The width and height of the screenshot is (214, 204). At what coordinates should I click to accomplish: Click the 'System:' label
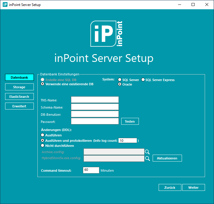pyautogui.click(x=108, y=79)
